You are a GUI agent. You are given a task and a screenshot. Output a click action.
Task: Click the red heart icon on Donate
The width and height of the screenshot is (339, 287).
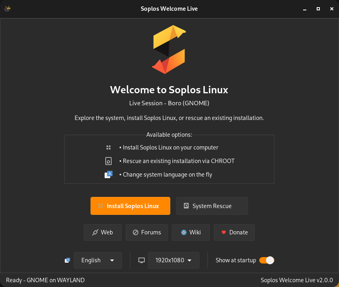224,232
